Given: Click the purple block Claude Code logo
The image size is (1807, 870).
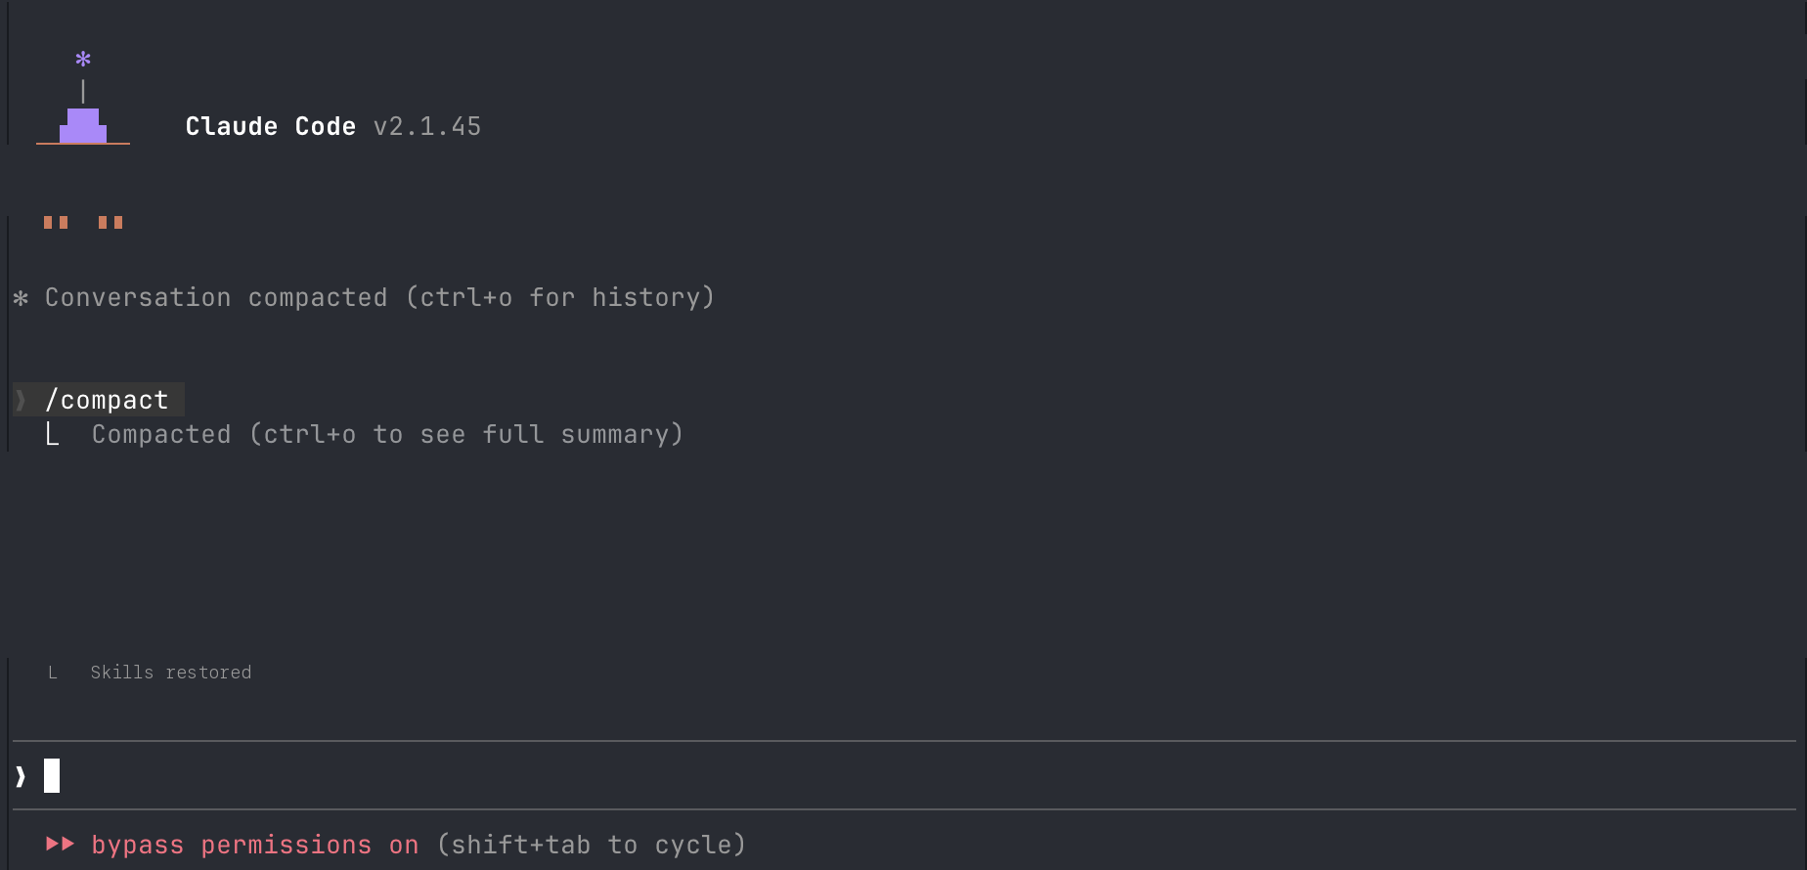Looking at the screenshot, I should [83, 126].
